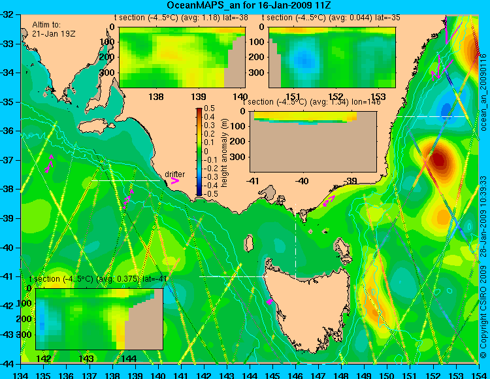Click the white section line at latitude -38
Image resolution: width=490 pixels, height=379 pixels.
point(126,180)
